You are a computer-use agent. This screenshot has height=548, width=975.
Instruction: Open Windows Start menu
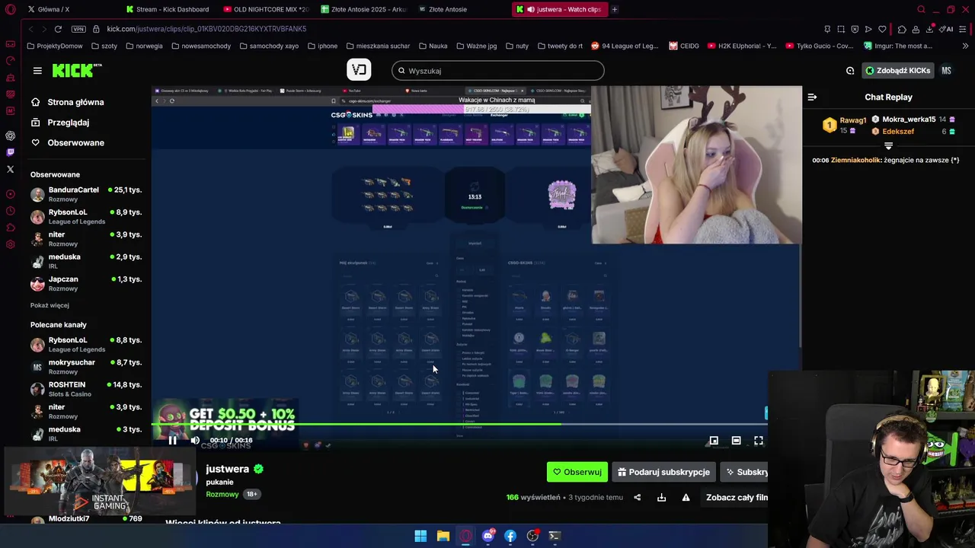click(420, 536)
